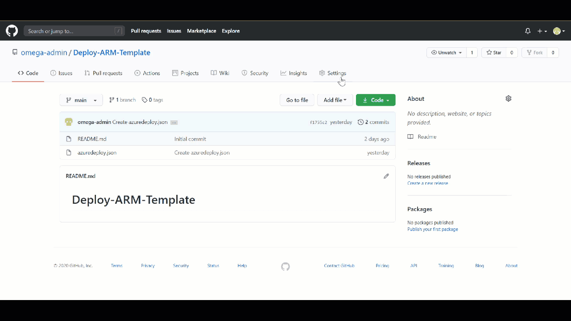Open the Add file dropdown
Viewport: 571px width, 321px height.
335,100
